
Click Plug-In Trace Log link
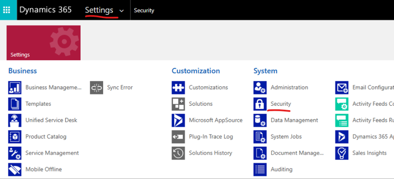click(211, 137)
